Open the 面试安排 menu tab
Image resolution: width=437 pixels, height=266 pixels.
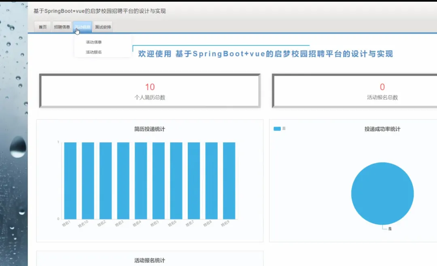(103, 27)
